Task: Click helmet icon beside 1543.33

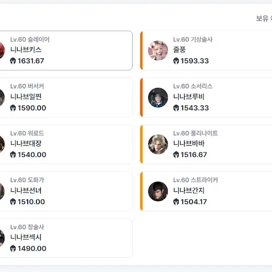Action: [x=176, y=108]
